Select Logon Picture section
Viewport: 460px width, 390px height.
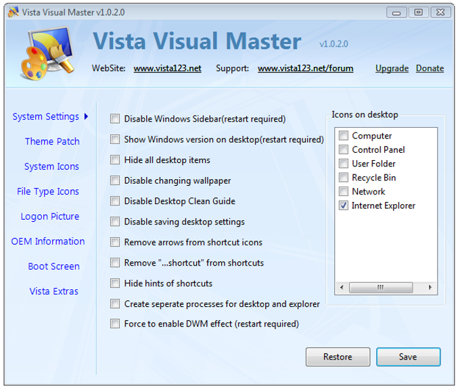pos(50,216)
